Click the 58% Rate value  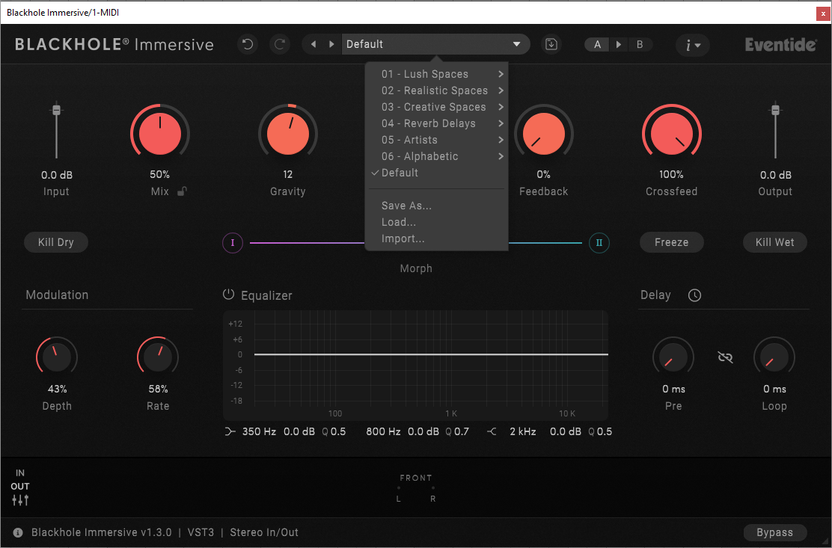(158, 389)
